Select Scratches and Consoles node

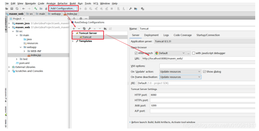[x=27, y=71]
